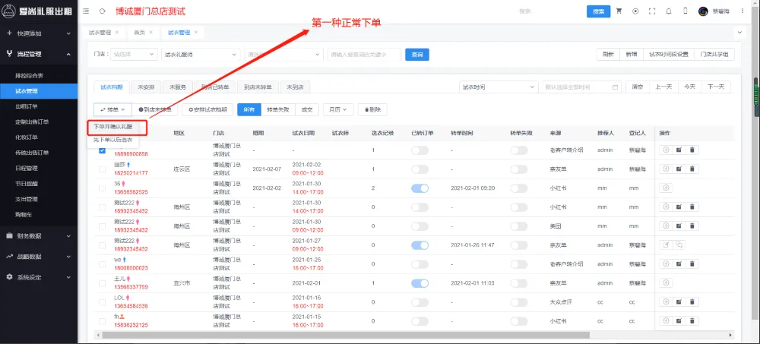Switch to the 未安排 tab
Viewport: 760px width, 344px height.
pos(146,87)
